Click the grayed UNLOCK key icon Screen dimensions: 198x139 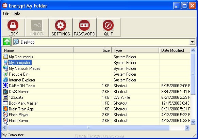pos(37,25)
